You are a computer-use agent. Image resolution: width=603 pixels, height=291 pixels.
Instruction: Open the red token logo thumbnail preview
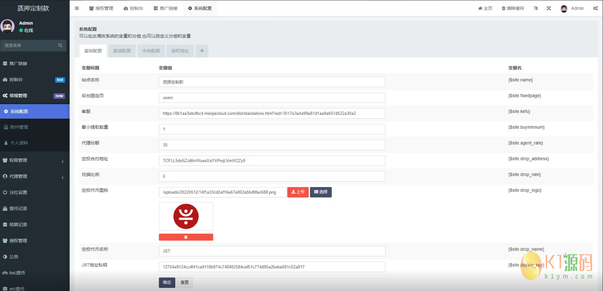[x=186, y=216]
